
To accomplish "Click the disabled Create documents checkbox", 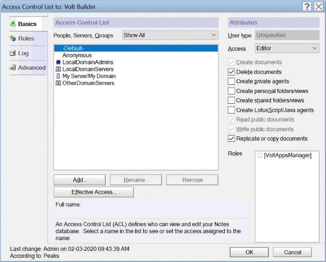I will 231,62.
